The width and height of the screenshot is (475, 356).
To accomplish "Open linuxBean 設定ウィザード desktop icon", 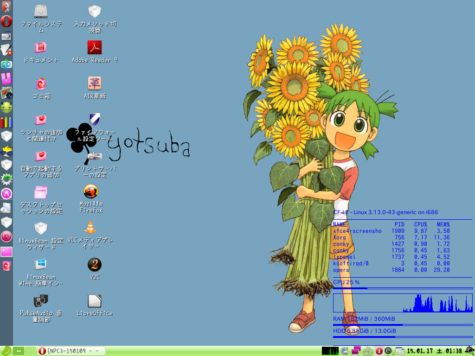I will (41, 228).
